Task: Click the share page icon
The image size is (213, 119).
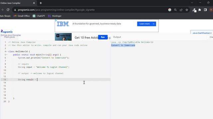Action: tap(181, 10)
